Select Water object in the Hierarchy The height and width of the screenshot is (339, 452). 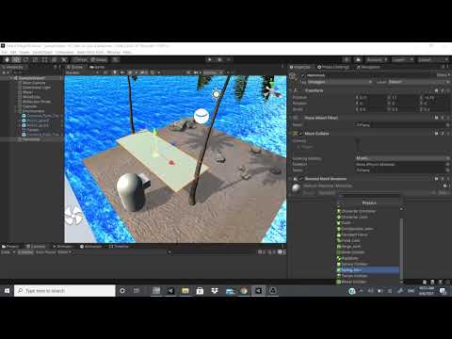click(x=27, y=92)
